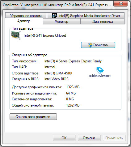Open the Intel(R) Graphics Media Accelerator Driver tab
The image size is (131, 147).
(x=86, y=16)
